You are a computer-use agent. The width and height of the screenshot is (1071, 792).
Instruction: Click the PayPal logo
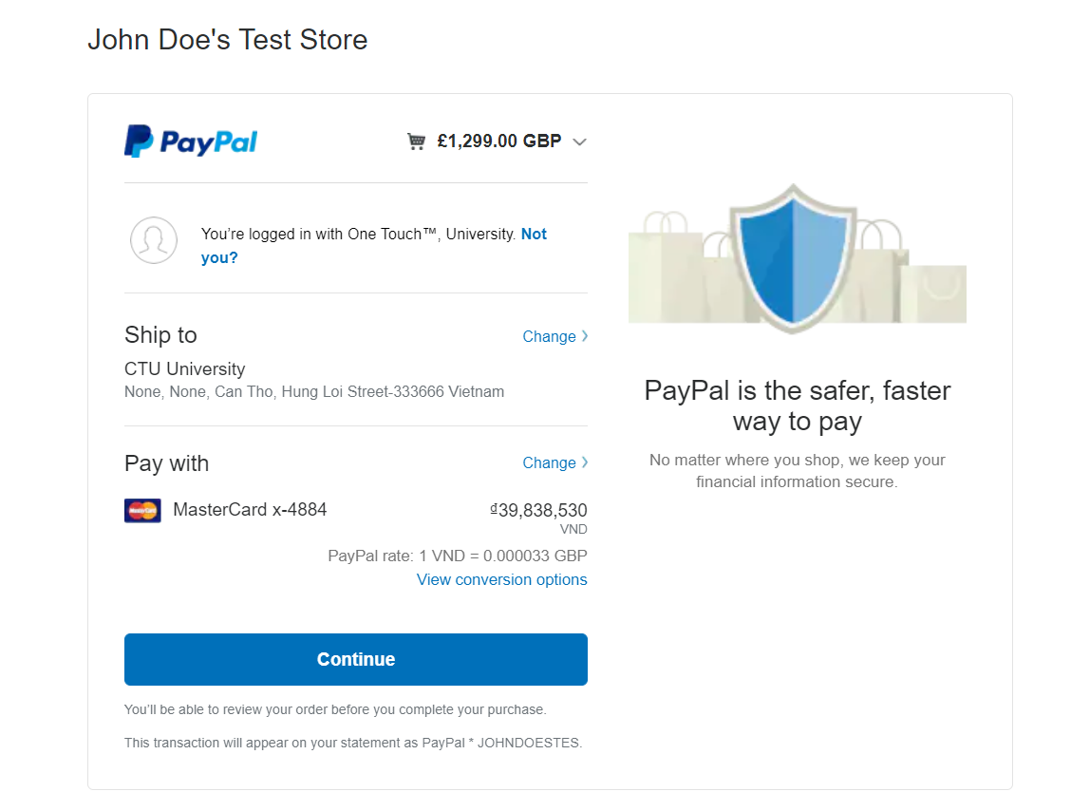pyautogui.click(x=190, y=141)
